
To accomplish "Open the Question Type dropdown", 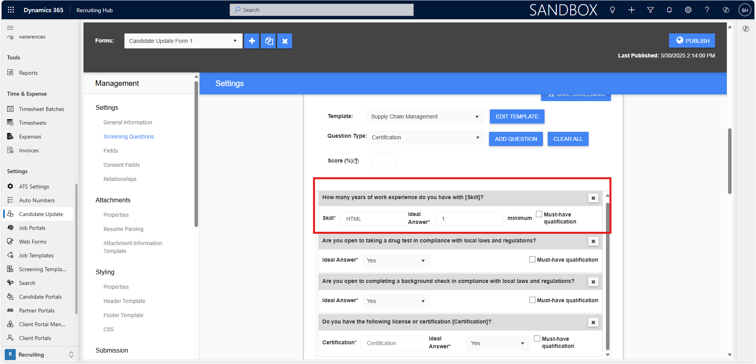I will click(x=426, y=137).
